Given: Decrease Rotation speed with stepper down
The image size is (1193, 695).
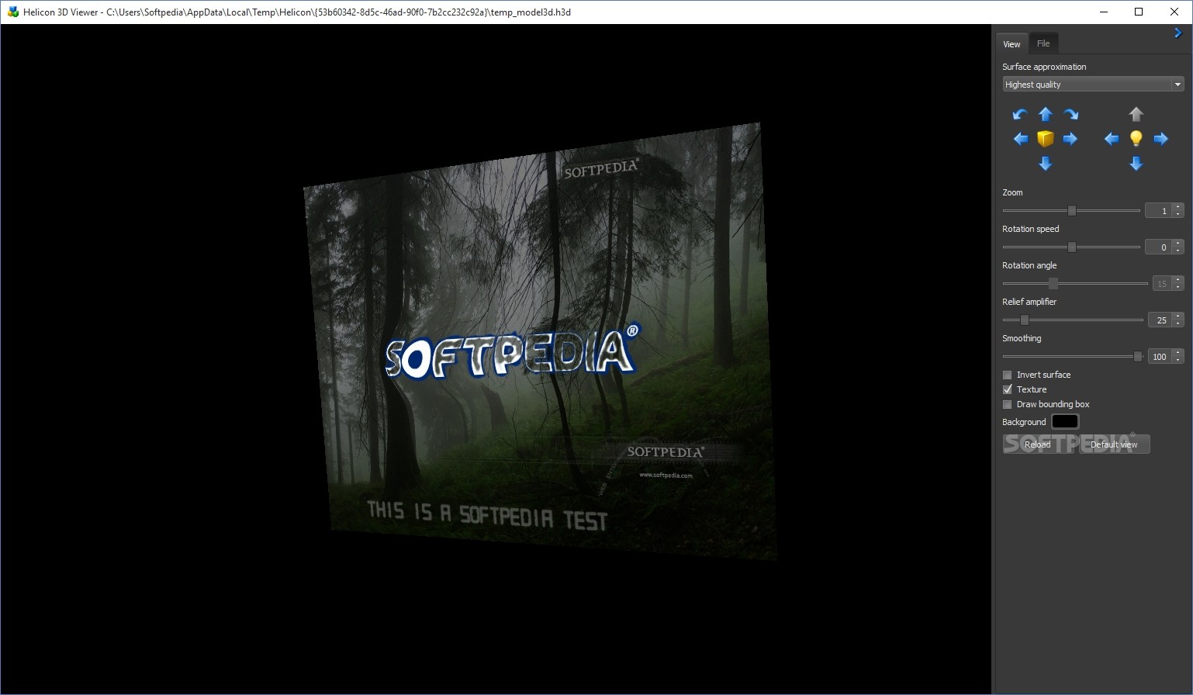Looking at the screenshot, I should click(x=1178, y=251).
